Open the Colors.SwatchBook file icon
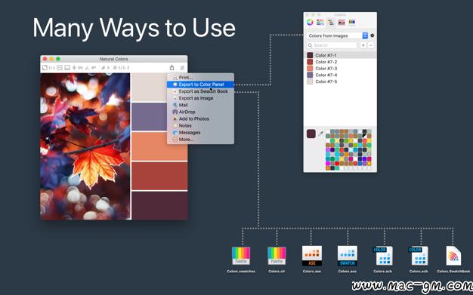Screen dimensions: 473x295 pyautogui.click(x=453, y=256)
